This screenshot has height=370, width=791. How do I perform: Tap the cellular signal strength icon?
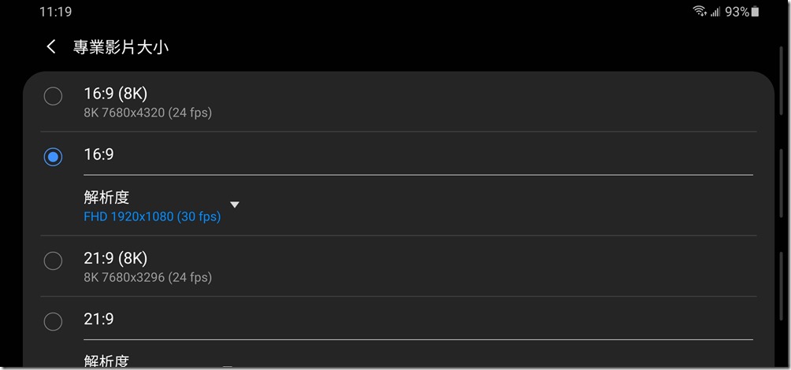click(x=716, y=12)
